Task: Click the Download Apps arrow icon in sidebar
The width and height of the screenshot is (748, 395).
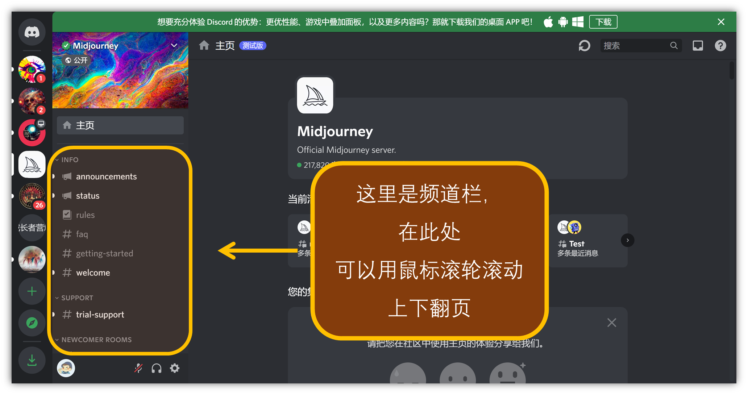Action: (32, 360)
